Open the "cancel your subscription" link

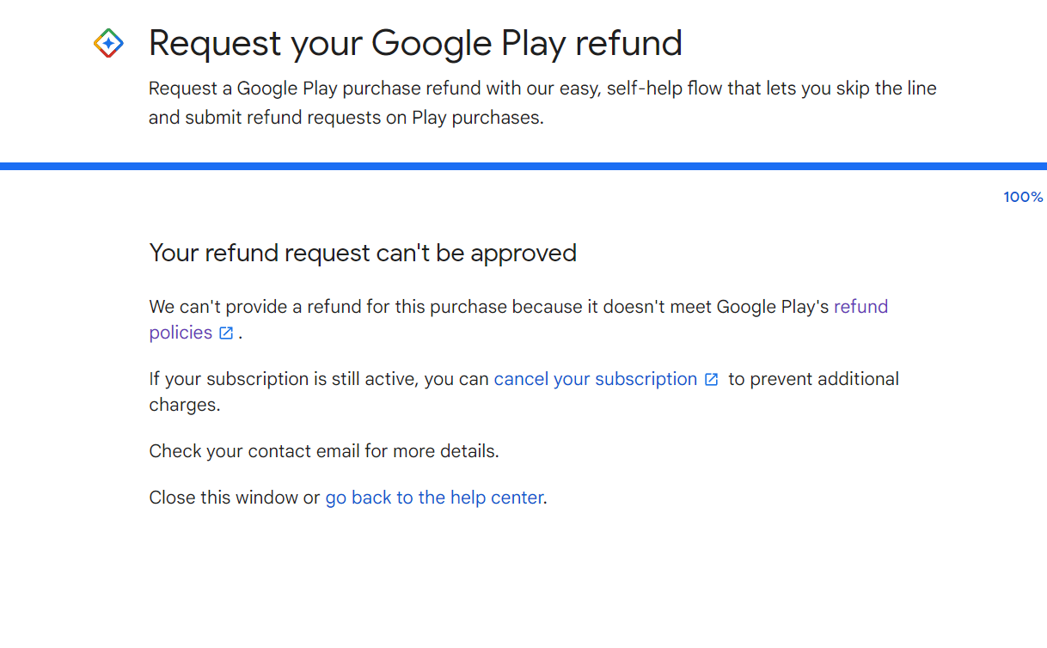pyautogui.click(x=595, y=379)
